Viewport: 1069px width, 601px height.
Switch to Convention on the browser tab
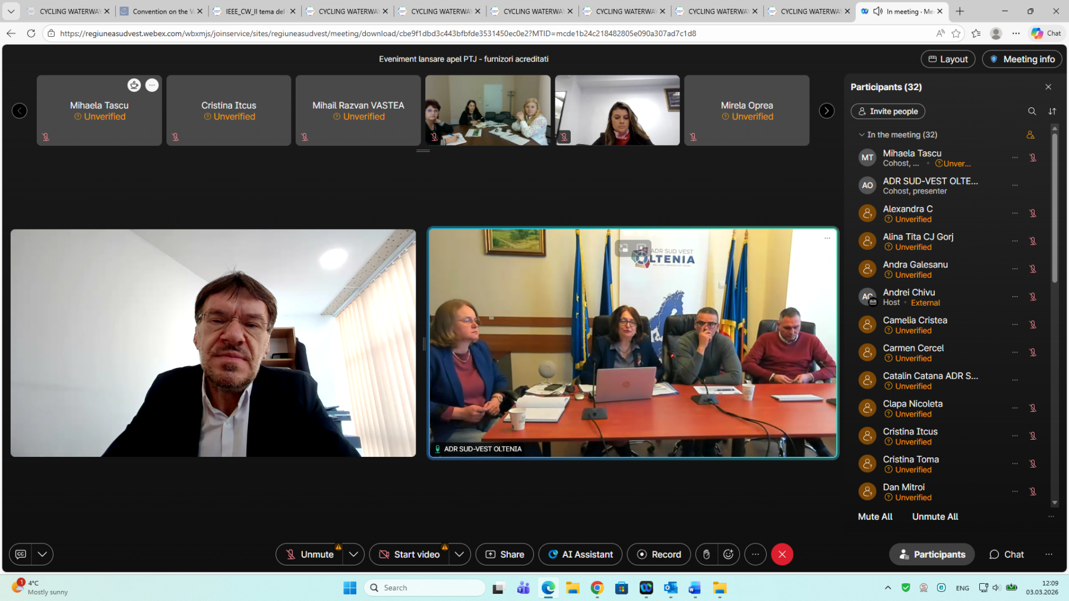[160, 11]
